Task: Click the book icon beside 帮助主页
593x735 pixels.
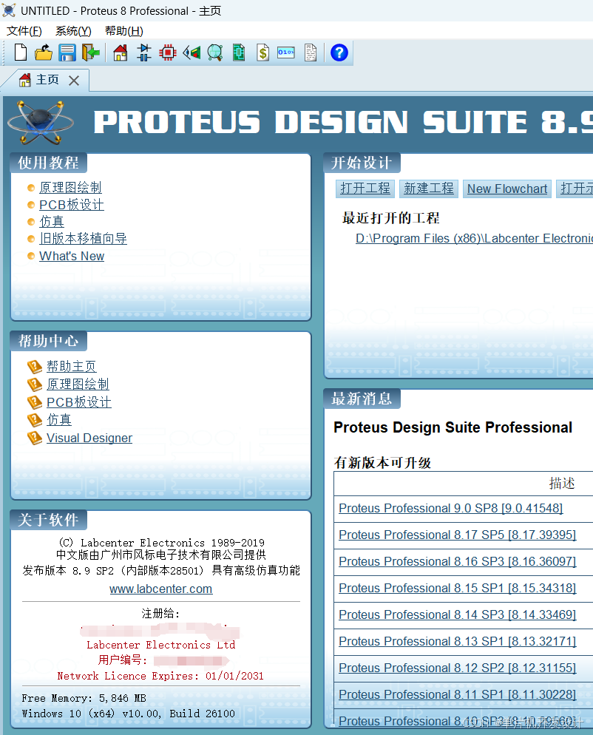Action: tap(35, 366)
